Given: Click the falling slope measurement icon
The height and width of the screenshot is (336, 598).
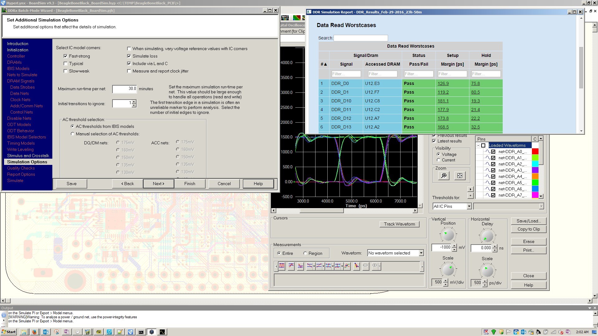Looking at the screenshot, I should pyautogui.click(x=310, y=266).
